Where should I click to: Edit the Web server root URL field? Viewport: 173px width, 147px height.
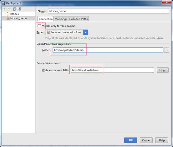[x=112, y=70]
